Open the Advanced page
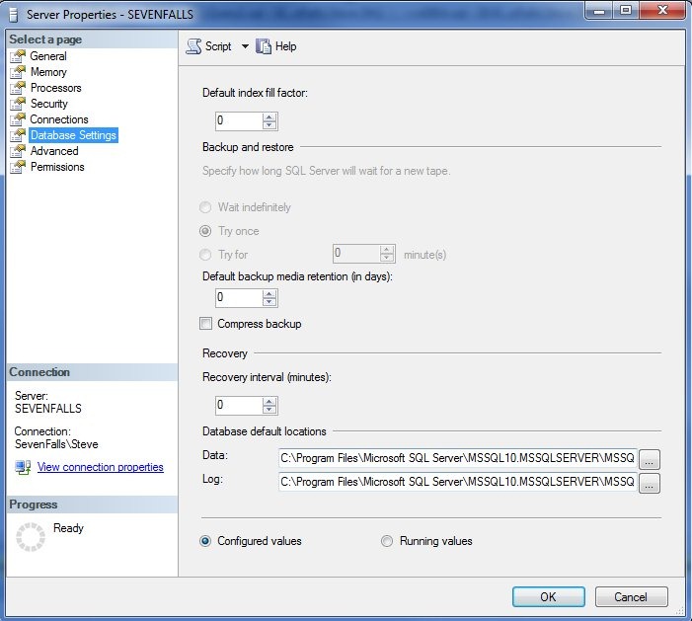 click(x=54, y=151)
